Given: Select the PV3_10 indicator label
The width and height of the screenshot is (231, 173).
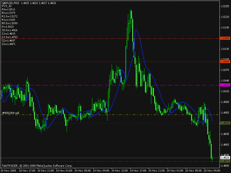Looking at the screenshot, I should pyautogui.click(x=7, y=6).
